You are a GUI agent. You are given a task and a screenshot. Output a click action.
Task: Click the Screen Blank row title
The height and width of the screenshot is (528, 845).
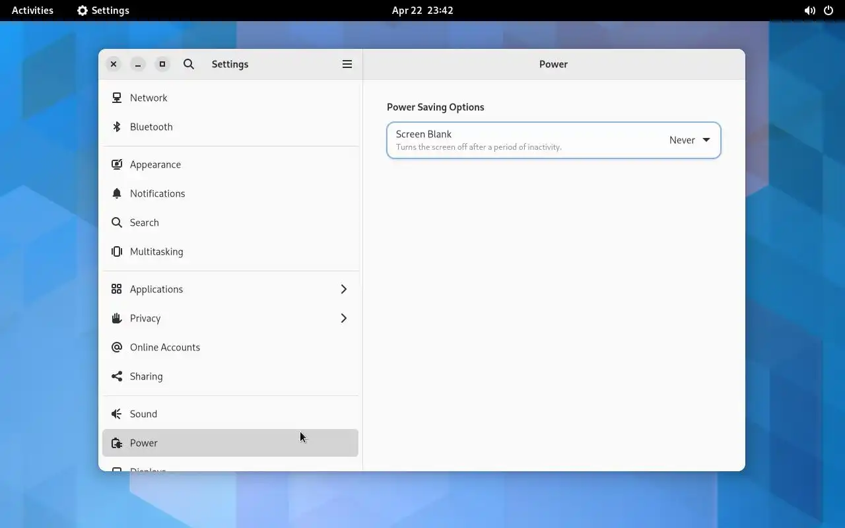tap(424, 134)
